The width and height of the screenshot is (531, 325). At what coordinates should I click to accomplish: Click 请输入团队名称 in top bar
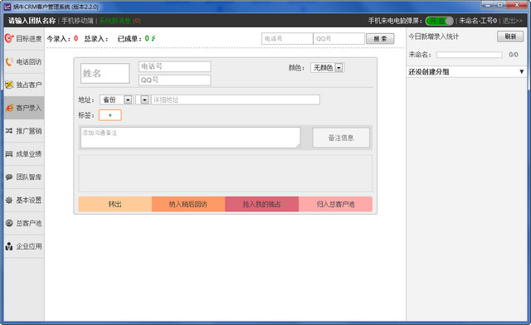(32, 21)
